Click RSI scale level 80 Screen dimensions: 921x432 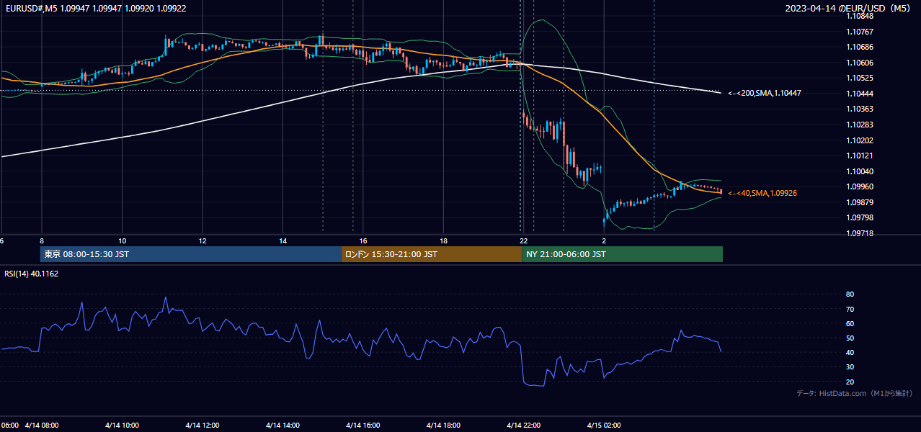850,294
